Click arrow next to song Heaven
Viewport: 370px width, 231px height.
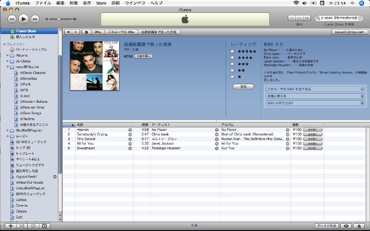130,130
